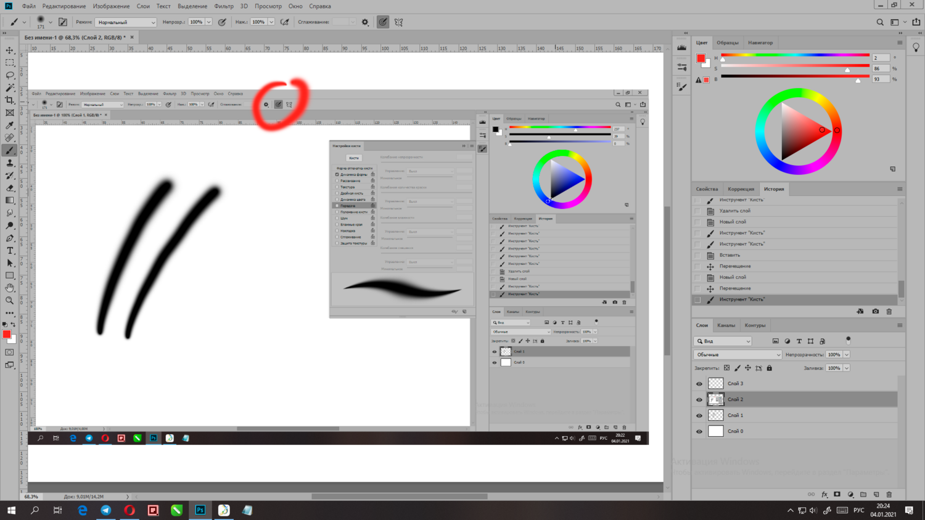The image size is (925, 520).
Task: Create new snapshot in History panel
Action: (876, 311)
